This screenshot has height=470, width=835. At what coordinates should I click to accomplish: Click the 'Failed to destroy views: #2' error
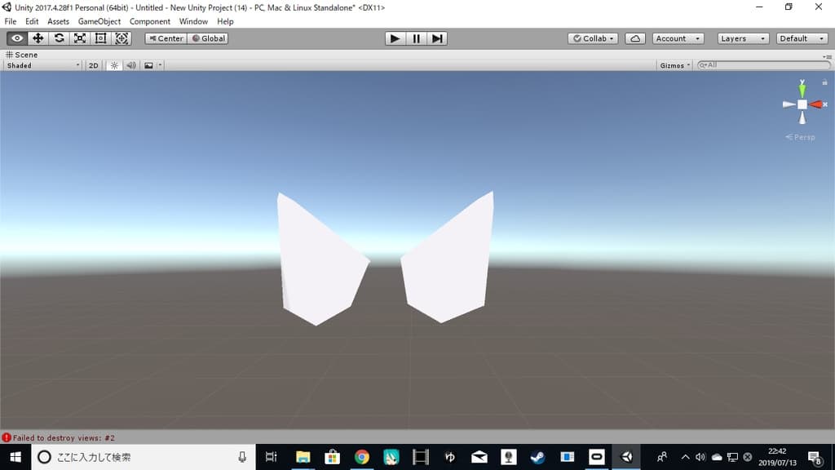point(59,437)
